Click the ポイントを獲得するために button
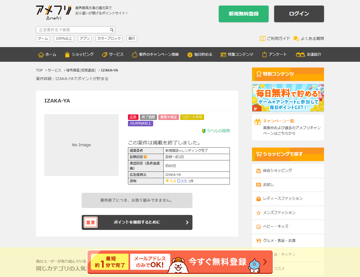 (x=137, y=222)
